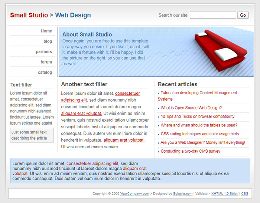Click the bullet arrow beside Are you a Web Designer

point(159,143)
